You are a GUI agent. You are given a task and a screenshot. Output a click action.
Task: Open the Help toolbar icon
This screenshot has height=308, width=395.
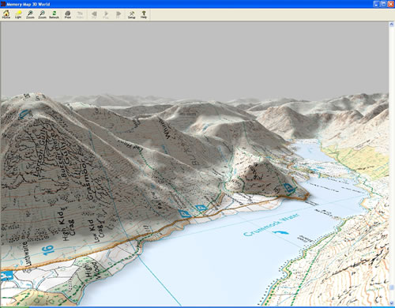point(144,14)
